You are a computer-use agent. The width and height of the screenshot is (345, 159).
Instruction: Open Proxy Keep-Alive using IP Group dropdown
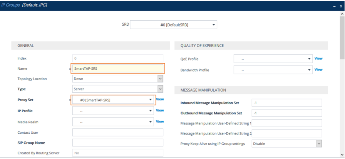[286, 144]
